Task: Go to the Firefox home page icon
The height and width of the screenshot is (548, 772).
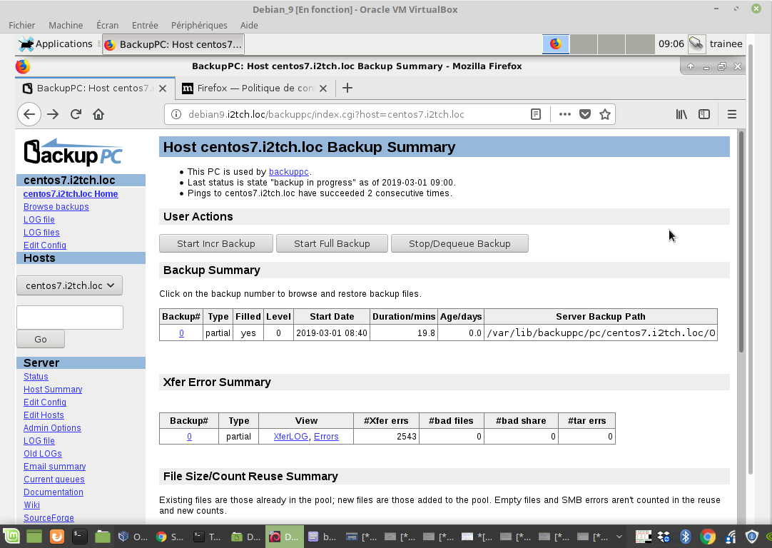Action: [98, 114]
